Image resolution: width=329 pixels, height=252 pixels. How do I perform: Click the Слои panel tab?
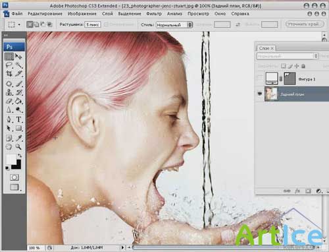point(266,48)
